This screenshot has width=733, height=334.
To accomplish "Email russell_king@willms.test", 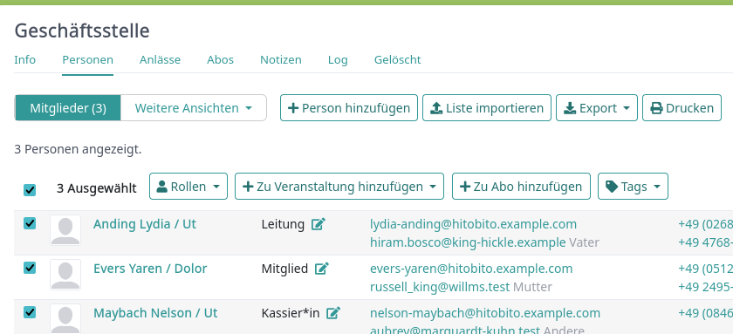I will point(440,287).
